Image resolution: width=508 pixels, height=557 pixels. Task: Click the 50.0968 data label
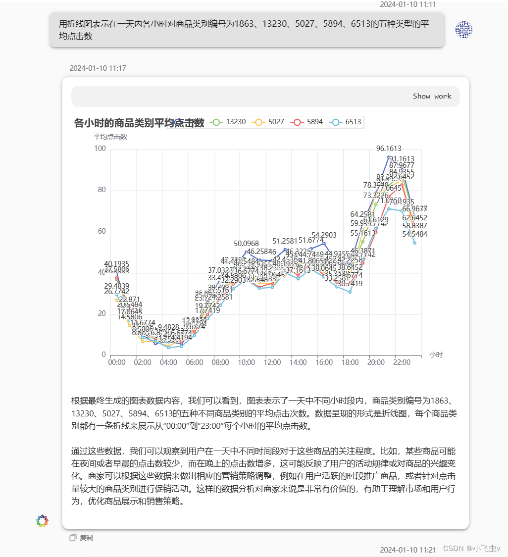click(x=246, y=244)
